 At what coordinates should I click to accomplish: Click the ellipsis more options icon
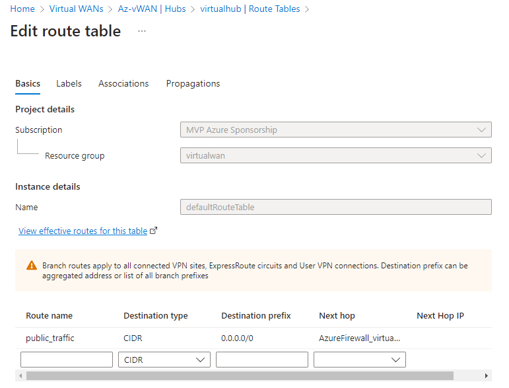[142, 31]
